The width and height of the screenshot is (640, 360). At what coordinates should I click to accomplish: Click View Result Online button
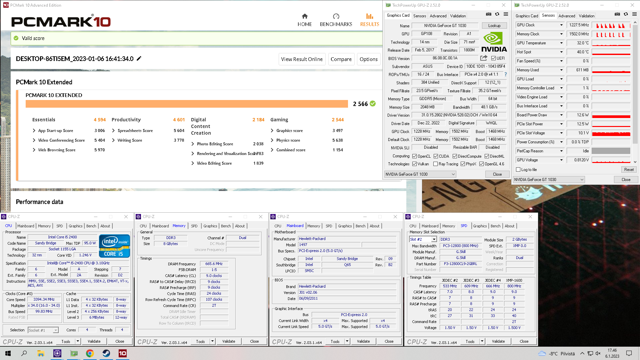(302, 59)
